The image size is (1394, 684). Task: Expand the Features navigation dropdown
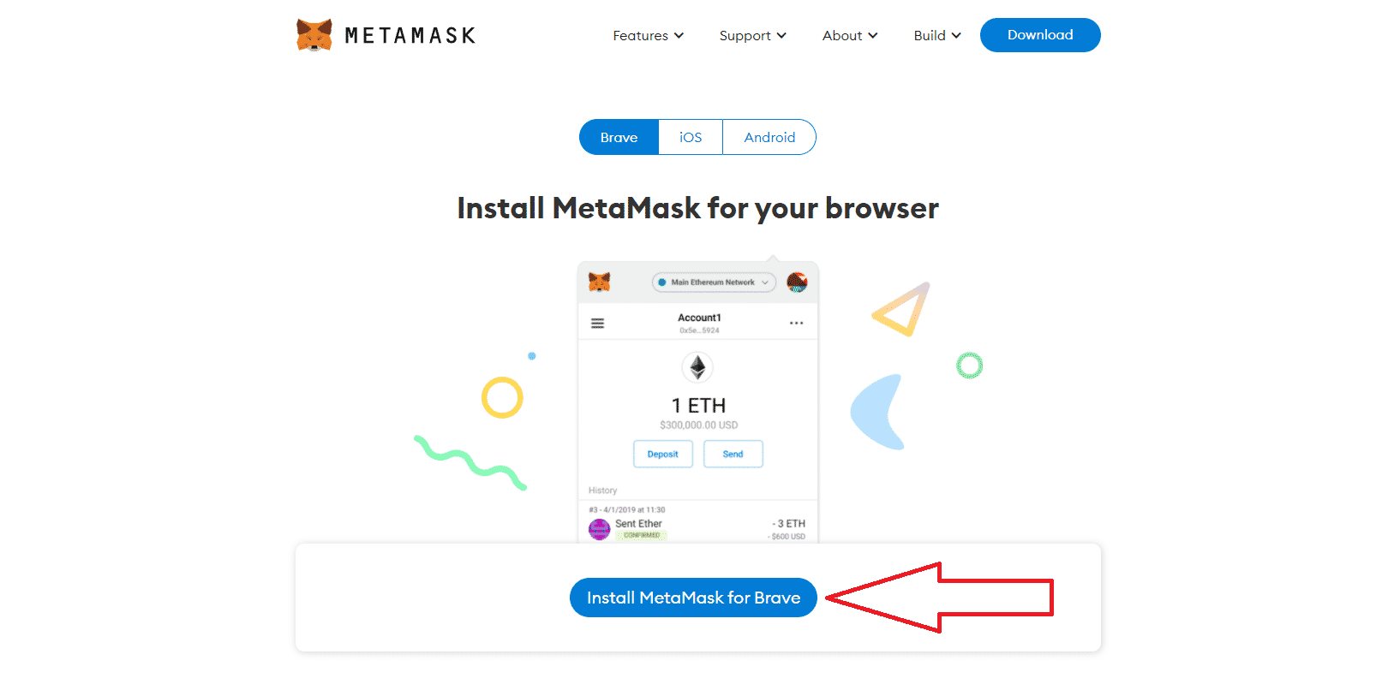click(x=648, y=35)
